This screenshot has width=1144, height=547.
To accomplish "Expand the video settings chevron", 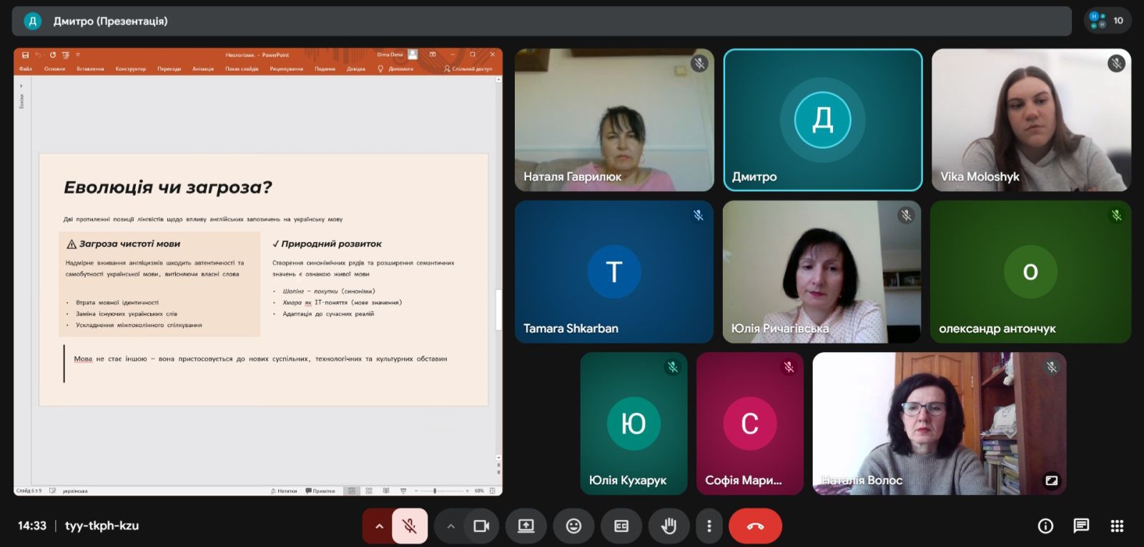I will tap(450, 526).
